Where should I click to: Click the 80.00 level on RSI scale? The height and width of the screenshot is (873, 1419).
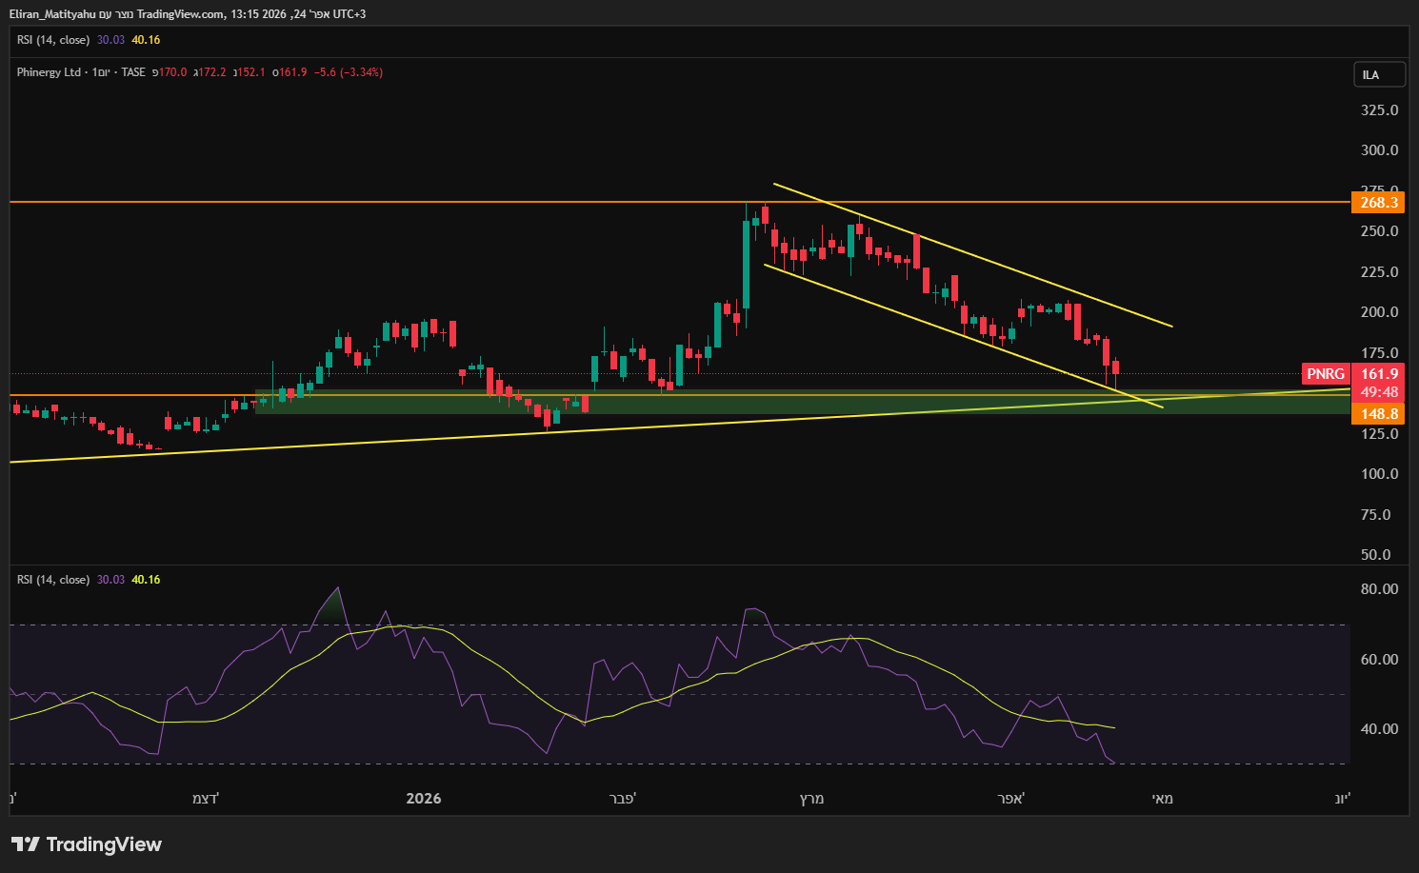click(1378, 589)
